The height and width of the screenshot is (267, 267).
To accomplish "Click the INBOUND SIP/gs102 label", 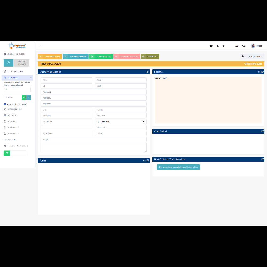I will (x=22, y=63).
